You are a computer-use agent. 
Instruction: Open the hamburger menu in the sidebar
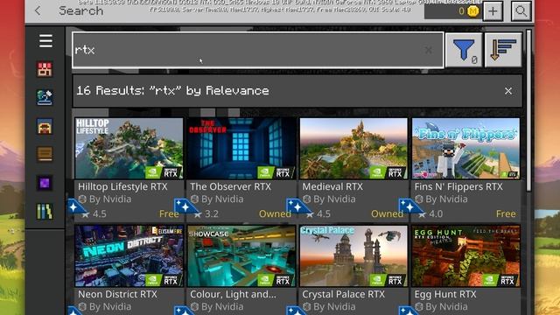tap(45, 41)
